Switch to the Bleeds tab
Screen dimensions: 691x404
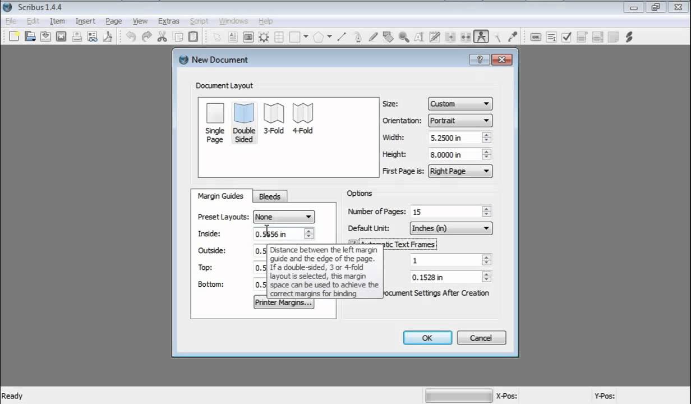[x=270, y=196]
